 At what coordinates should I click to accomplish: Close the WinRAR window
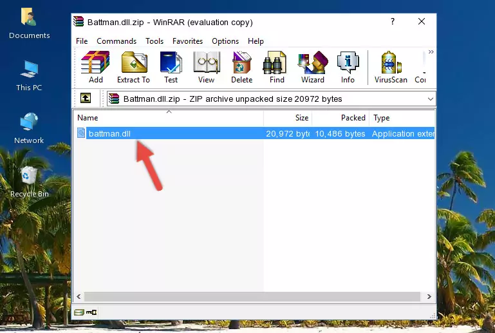tap(422, 21)
